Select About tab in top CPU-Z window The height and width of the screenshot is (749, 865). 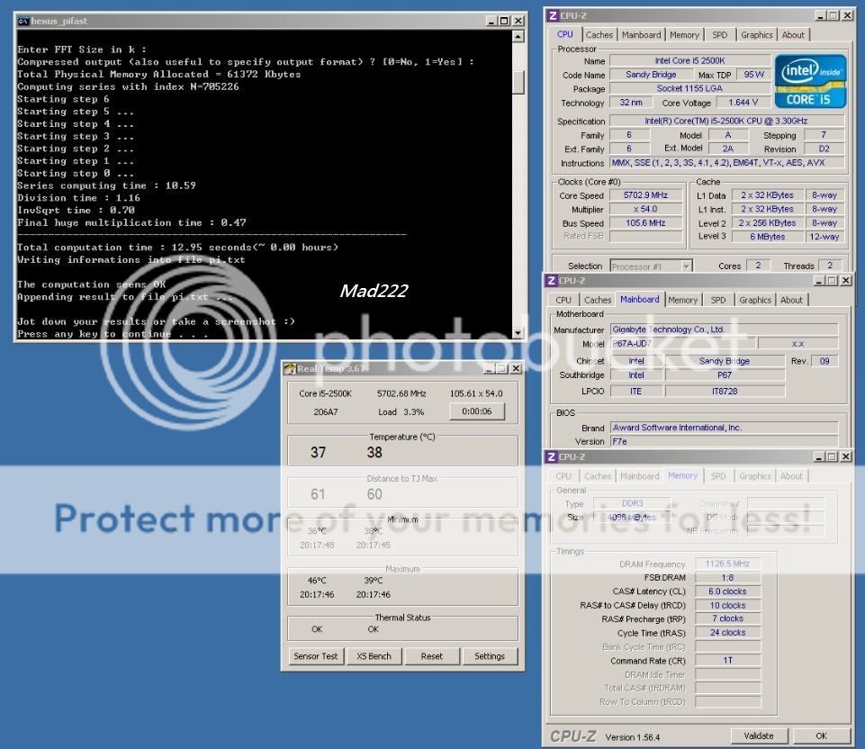793,35
